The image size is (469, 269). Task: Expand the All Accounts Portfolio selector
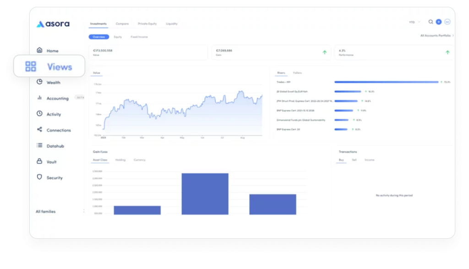(437, 35)
